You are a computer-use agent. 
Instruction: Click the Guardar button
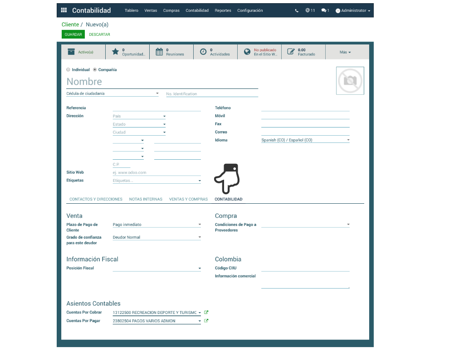click(73, 34)
